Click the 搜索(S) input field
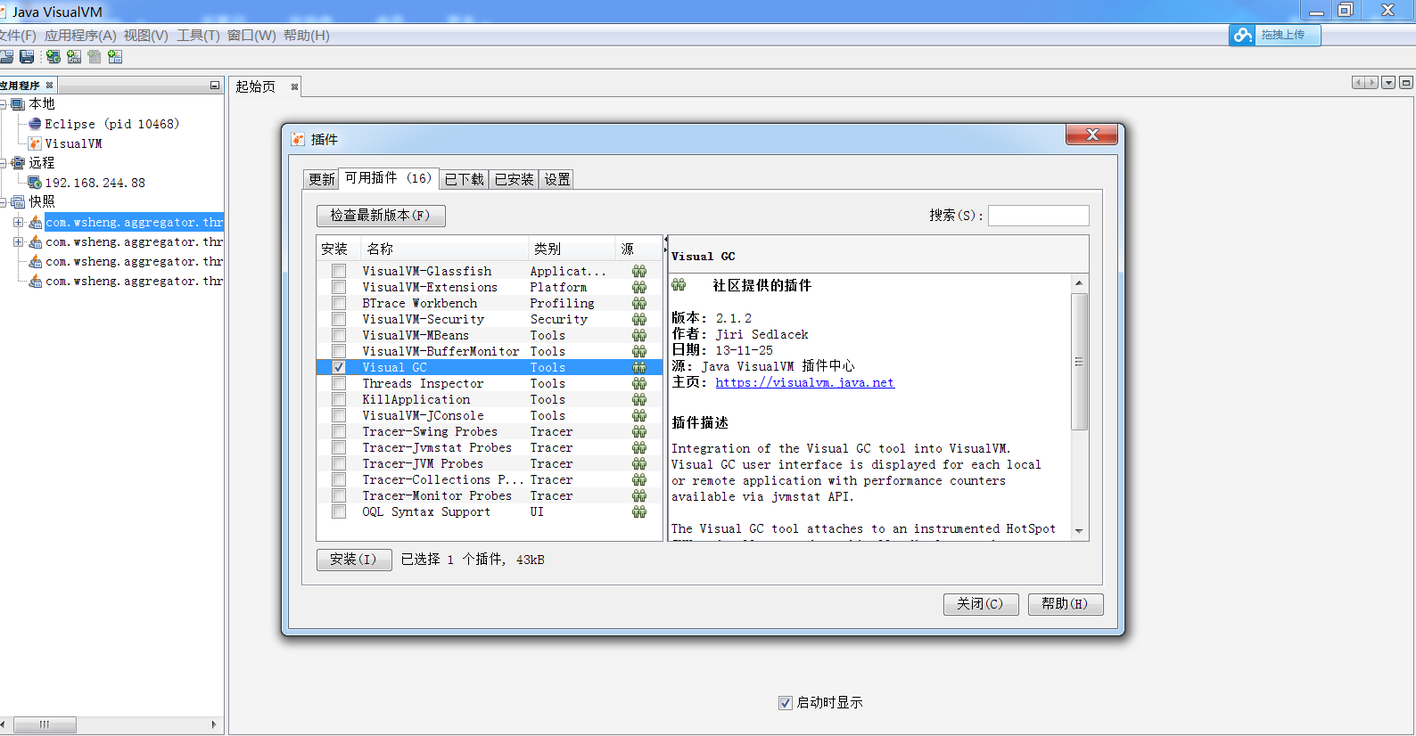1416x736 pixels. tap(1039, 216)
